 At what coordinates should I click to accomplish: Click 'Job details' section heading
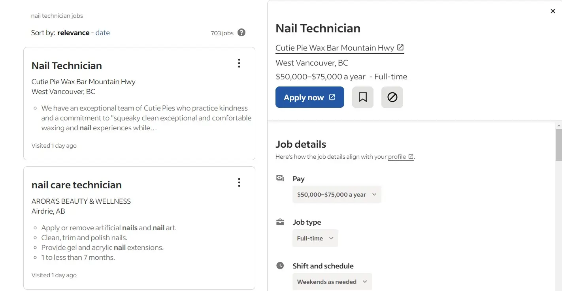(x=301, y=144)
